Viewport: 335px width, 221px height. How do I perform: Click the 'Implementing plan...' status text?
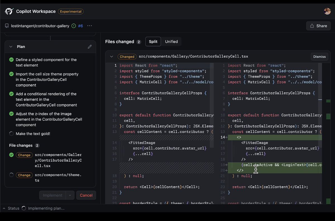click(x=46, y=208)
